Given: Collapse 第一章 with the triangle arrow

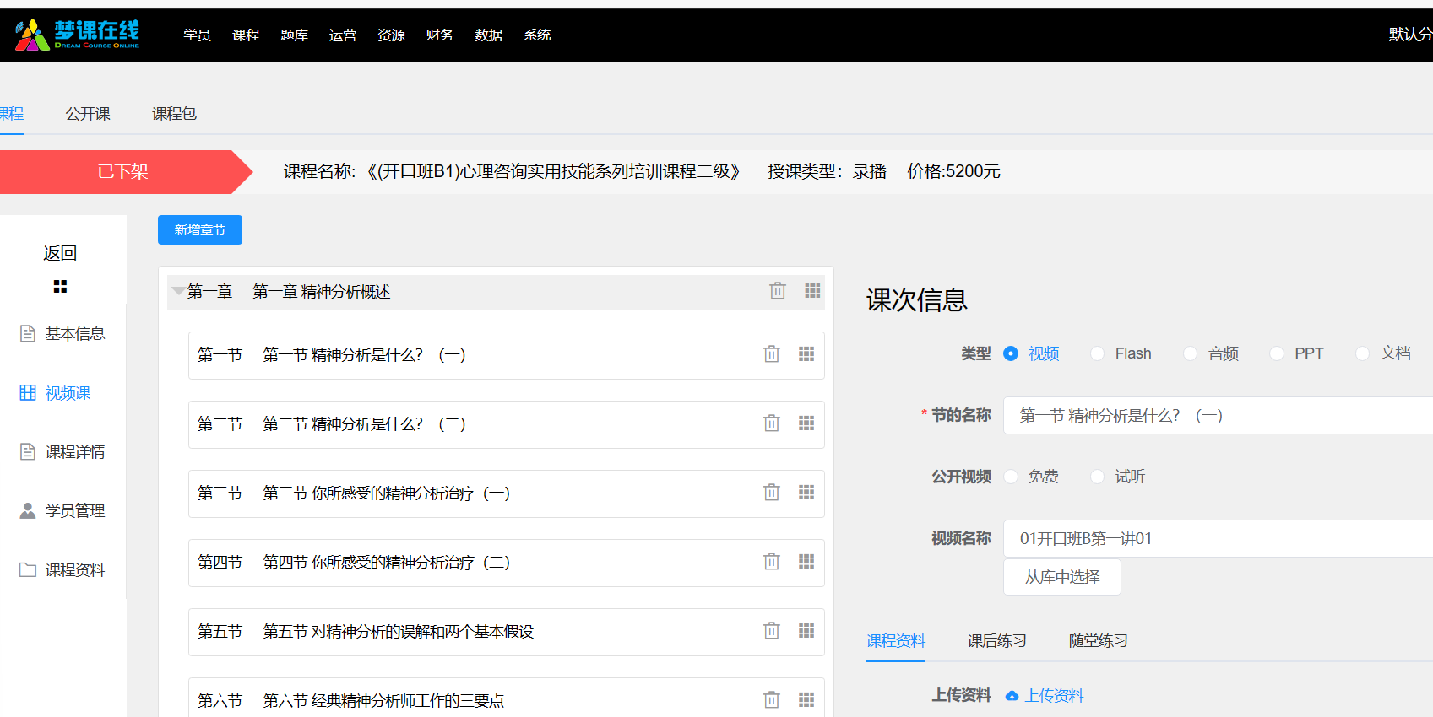Looking at the screenshot, I should point(178,292).
